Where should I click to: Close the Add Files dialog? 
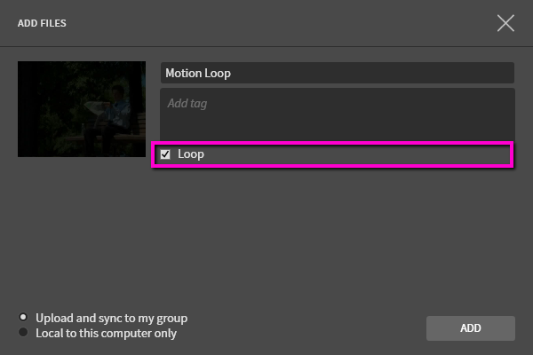[505, 23]
